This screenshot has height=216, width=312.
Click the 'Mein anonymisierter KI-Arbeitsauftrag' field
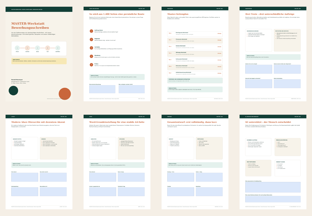click(x=273, y=187)
